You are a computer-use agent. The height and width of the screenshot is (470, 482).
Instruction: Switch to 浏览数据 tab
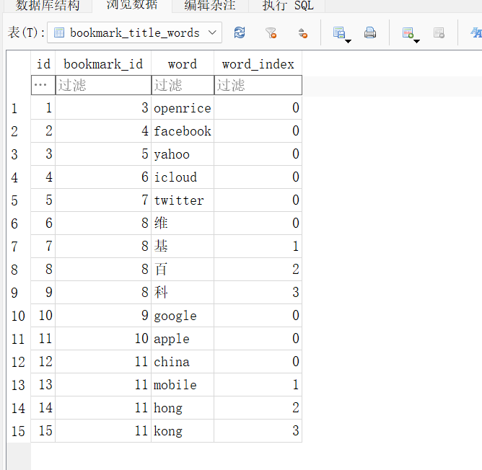pos(132,6)
